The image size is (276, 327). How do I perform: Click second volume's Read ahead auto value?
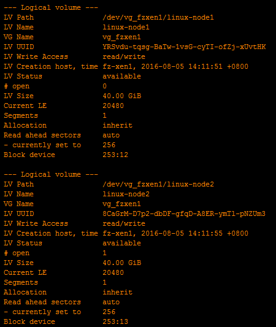coord(111,302)
